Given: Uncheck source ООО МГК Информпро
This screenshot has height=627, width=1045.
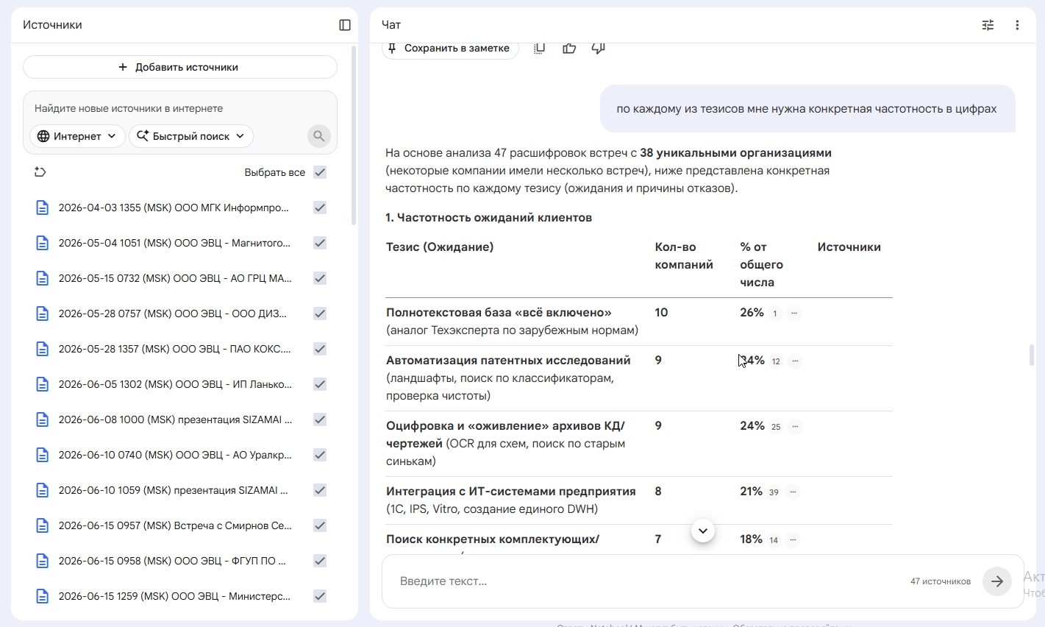Looking at the screenshot, I should coord(320,208).
